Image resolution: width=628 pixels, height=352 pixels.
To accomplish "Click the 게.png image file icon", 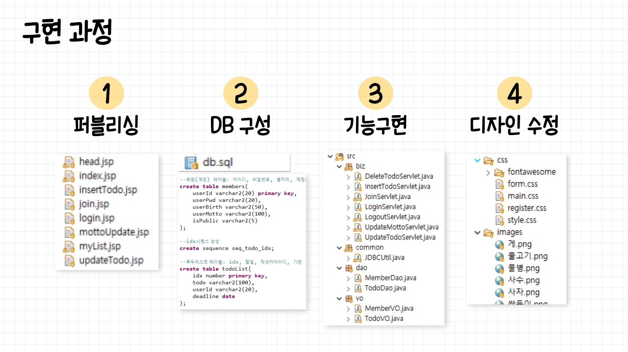I will pos(500,245).
